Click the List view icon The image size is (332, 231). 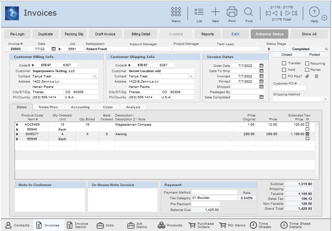click(199, 12)
